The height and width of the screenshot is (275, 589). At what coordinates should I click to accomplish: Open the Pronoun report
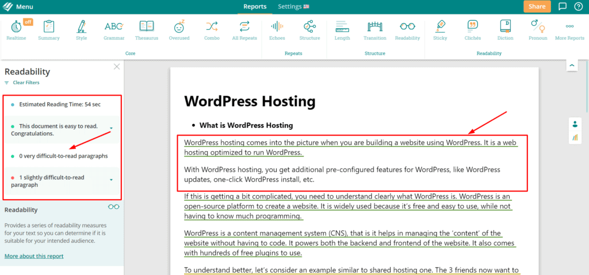[538, 29]
